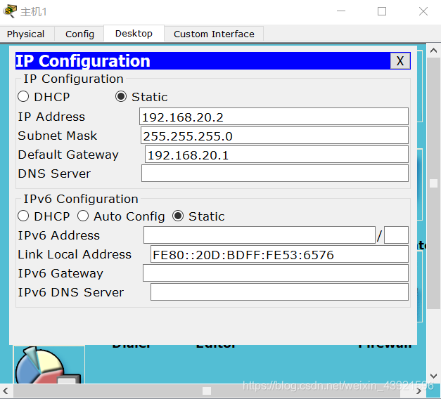441x399 pixels.
Task: Select the IPv4 Static radio button
Action: 121,97
